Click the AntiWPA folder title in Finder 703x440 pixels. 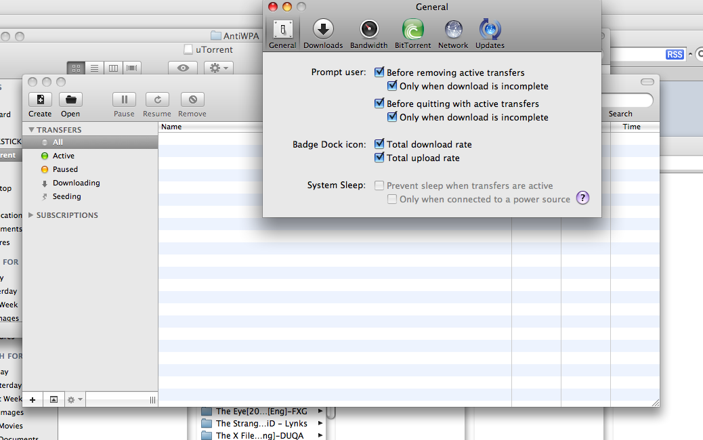pos(235,36)
